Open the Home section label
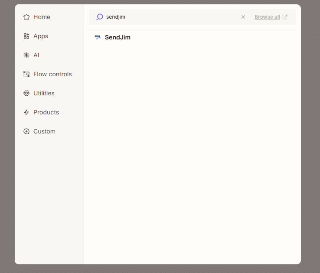The image size is (320, 273). [42, 17]
